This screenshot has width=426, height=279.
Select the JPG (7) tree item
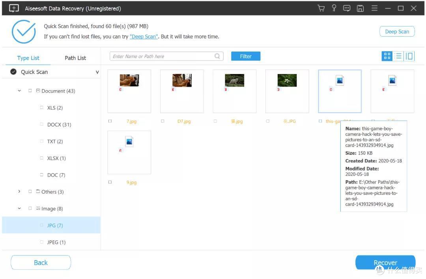(x=51, y=225)
